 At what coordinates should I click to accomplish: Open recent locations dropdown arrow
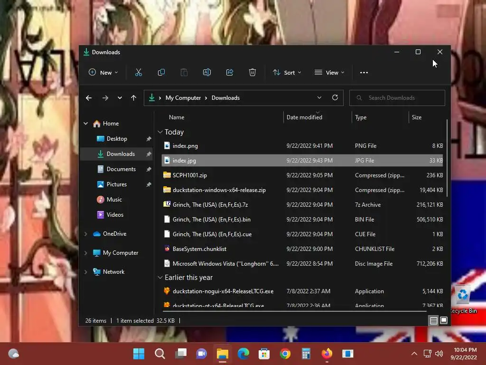[120, 98]
